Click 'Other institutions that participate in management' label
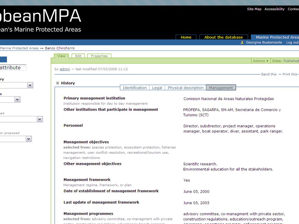The height and width of the screenshot is (224, 299). click(111, 110)
